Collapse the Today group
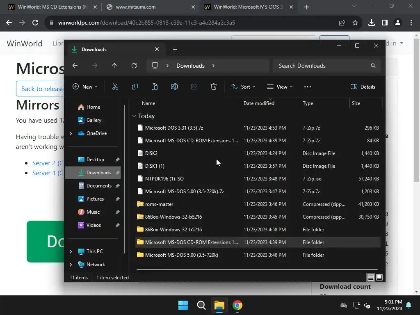Screen dimensions: 420x315 tap(134, 116)
